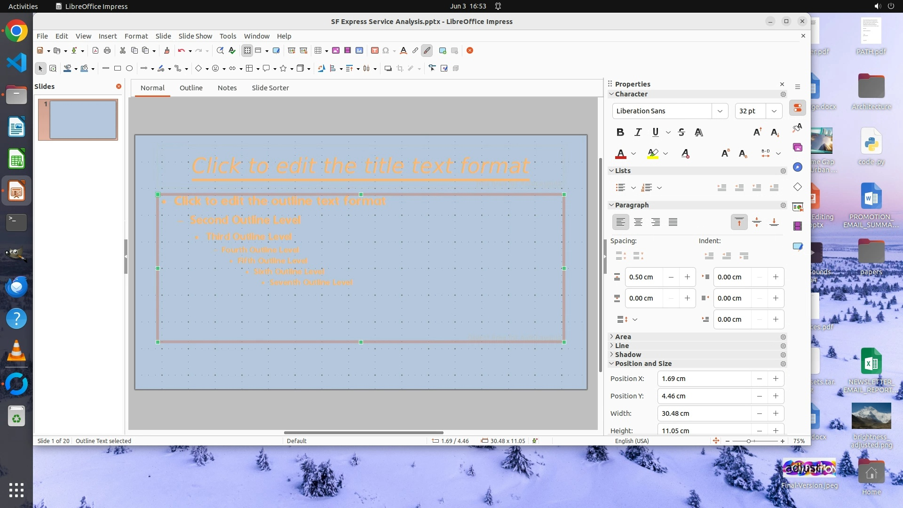The width and height of the screenshot is (903, 508).
Task: Expand the Shadow section
Action: pyautogui.click(x=628, y=355)
